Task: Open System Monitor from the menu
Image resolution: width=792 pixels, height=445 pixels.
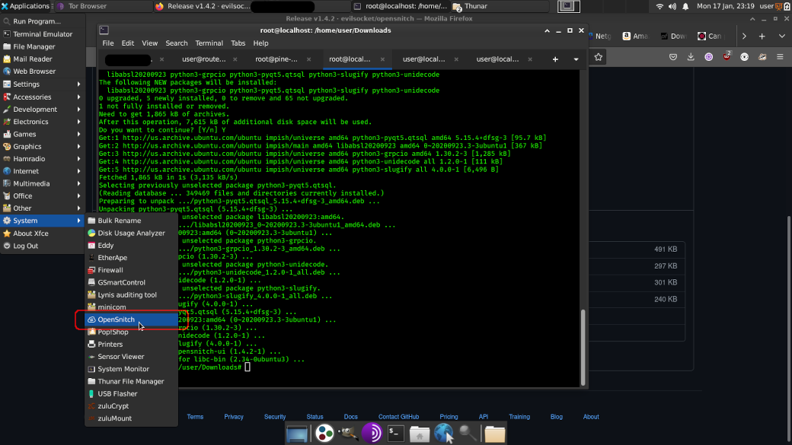Action: [131, 369]
